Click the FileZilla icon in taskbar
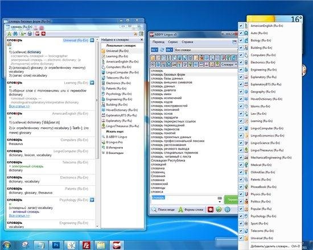Viewport: 313px width, 250px height. click(87, 245)
